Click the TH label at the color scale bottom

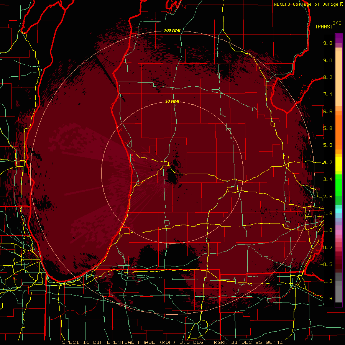[x=329, y=299]
